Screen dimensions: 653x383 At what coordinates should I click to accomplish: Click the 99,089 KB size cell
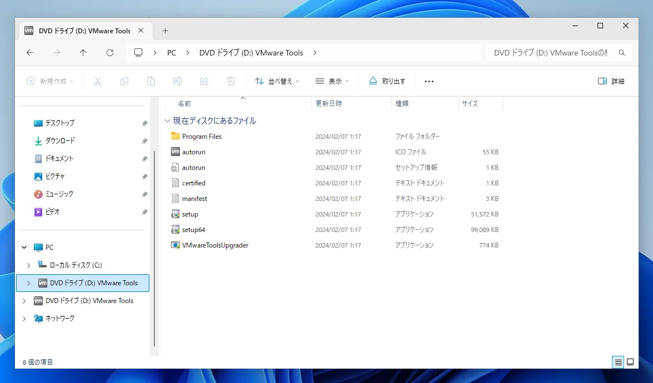click(x=484, y=230)
